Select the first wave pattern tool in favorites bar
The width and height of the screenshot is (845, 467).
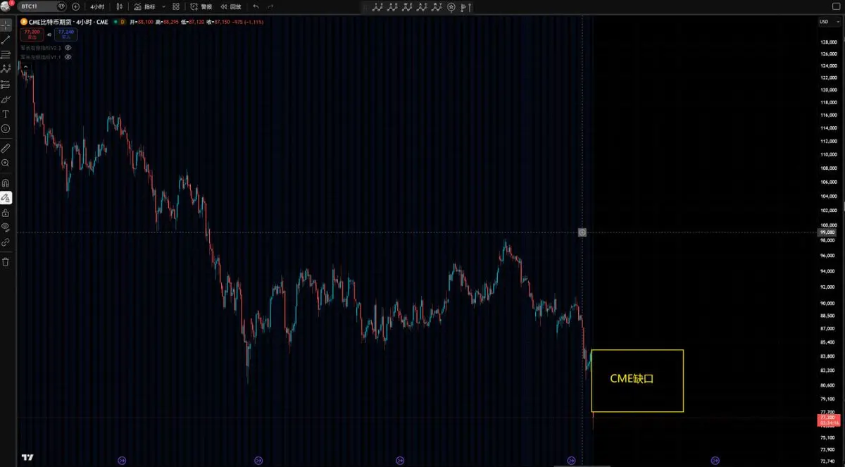[377, 7]
